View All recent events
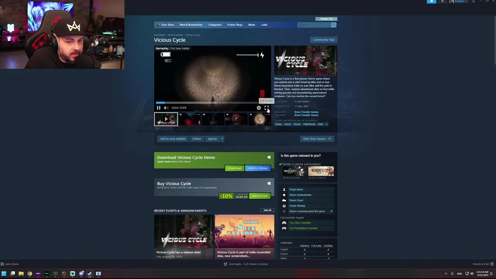The width and height of the screenshot is (496, 279). tap(267, 210)
